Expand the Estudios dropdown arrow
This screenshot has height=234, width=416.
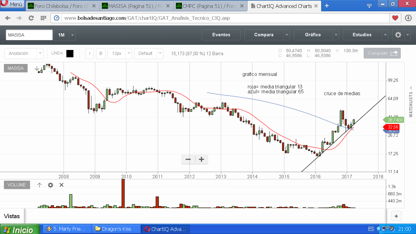point(385,35)
